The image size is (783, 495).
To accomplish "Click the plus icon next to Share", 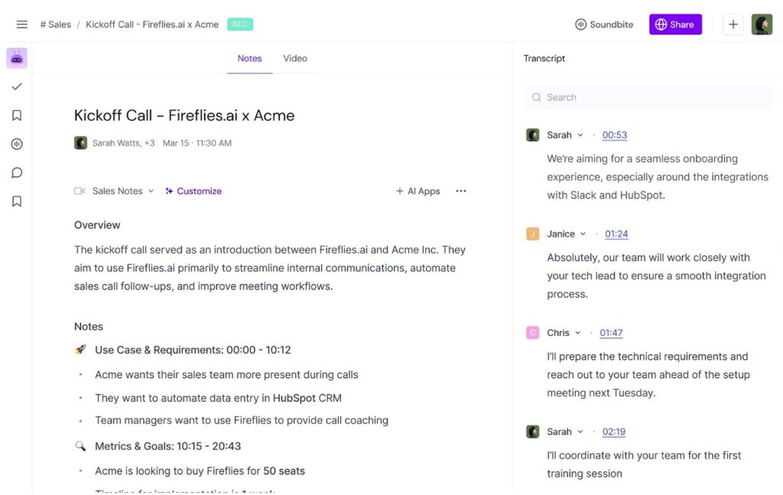I will [x=733, y=24].
